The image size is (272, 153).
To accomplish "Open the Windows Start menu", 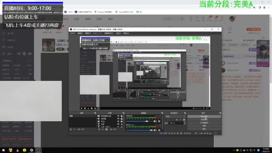I will 3,150.
